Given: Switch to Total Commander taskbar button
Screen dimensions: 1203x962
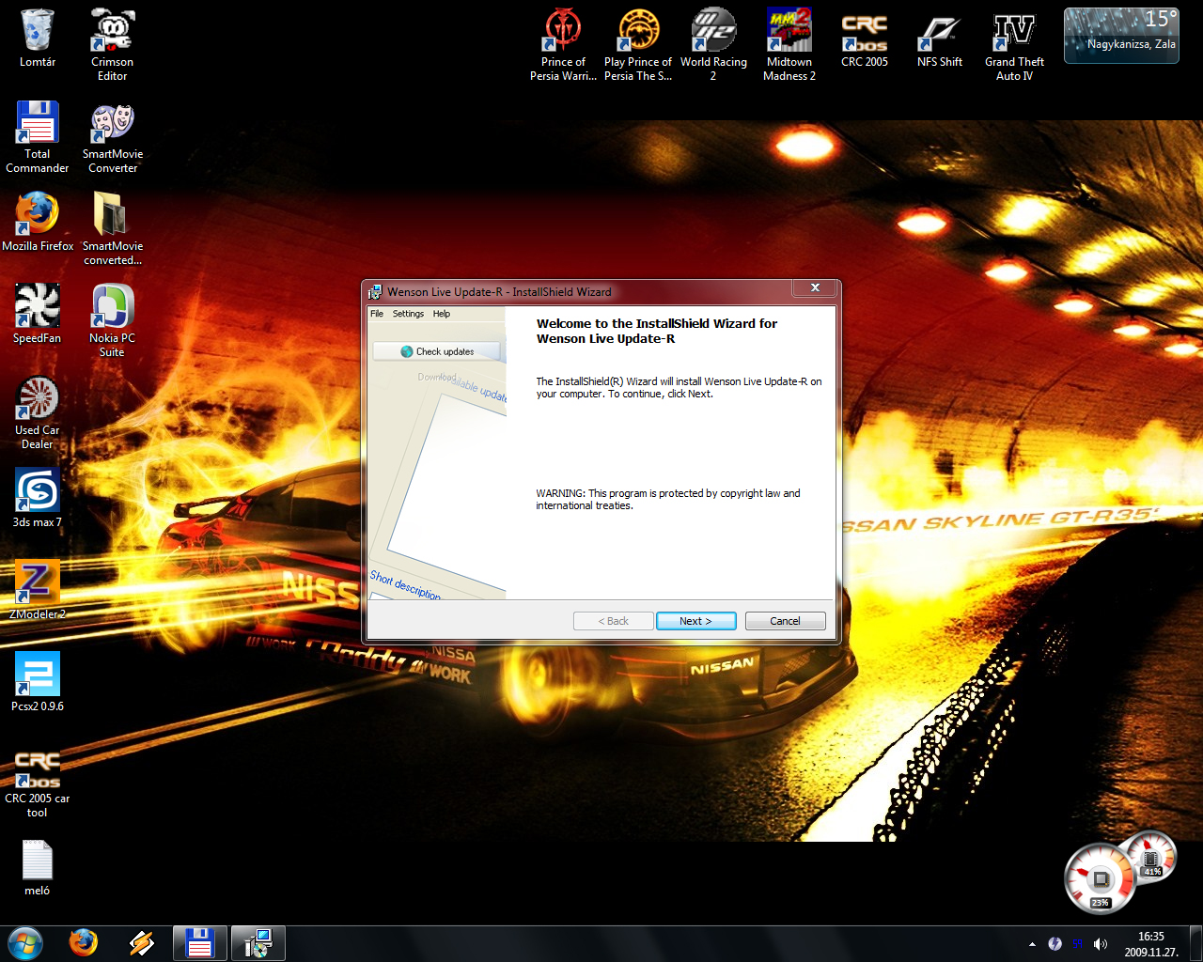Looking at the screenshot, I should 199,943.
